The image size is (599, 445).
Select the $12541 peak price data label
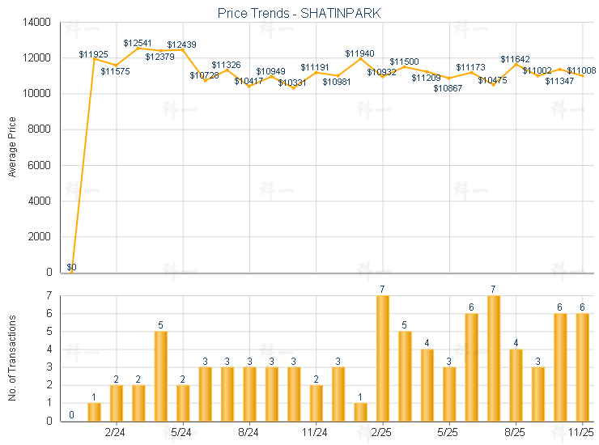click(x=138, y=43)
